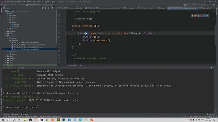Open the Problems tool window
Screen dimensions: 218x122
(x=15, y=114)
